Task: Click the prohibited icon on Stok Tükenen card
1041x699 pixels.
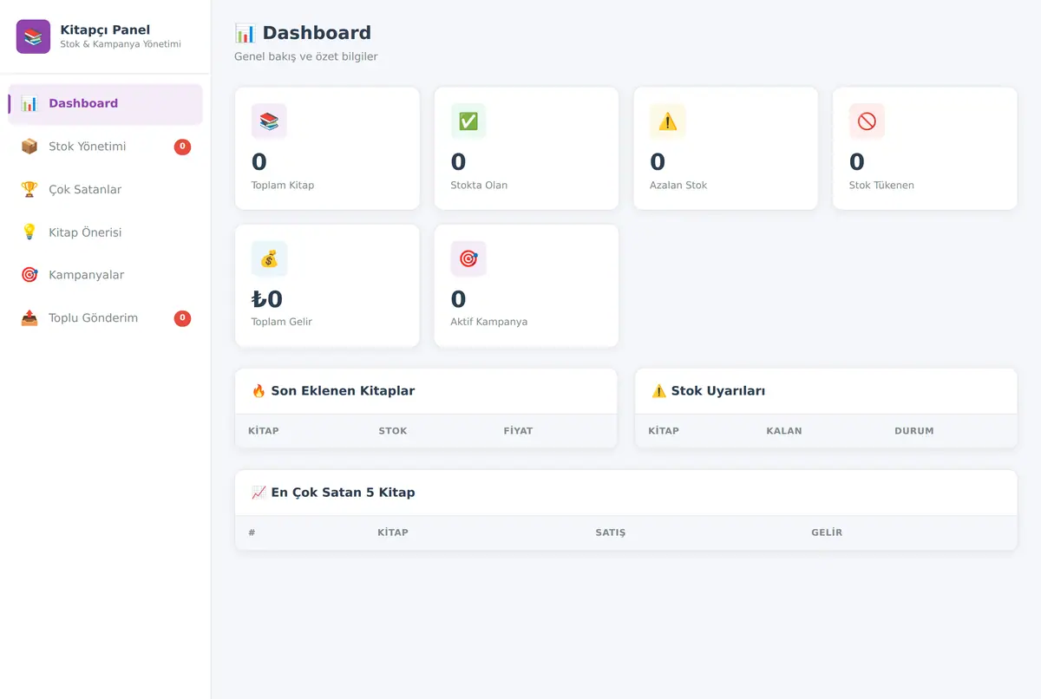Action: (x=867, y=121)
